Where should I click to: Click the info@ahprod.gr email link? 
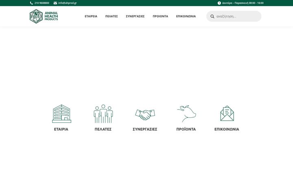tap(68, 3)
